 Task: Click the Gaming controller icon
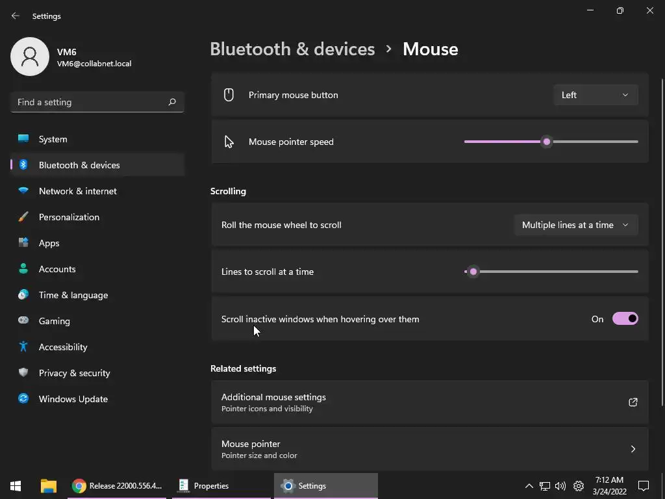(23, 321)
